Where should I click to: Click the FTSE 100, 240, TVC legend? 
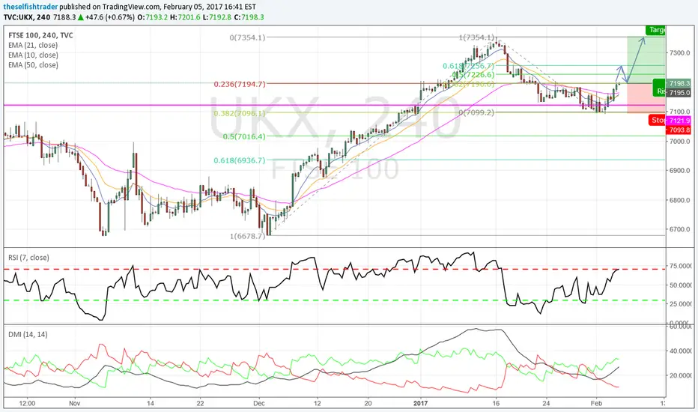40,35
